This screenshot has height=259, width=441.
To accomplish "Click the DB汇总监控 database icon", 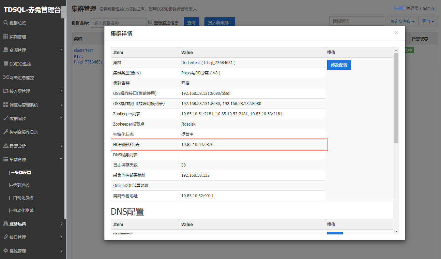I will (6, 64).
